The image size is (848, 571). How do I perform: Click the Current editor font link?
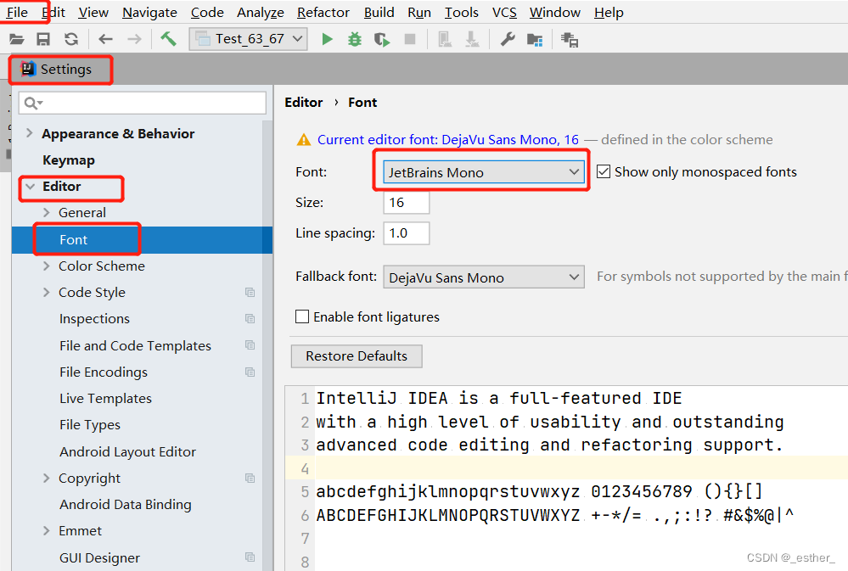(448, 139)
